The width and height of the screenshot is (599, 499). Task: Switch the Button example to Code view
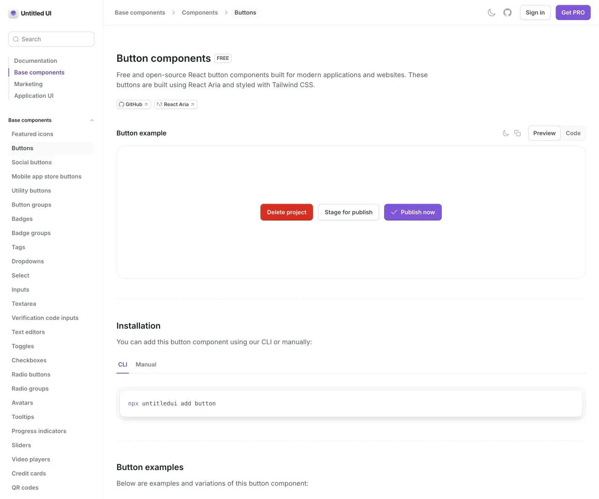pos(573,133)
